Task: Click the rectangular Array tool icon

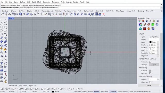Action: [x=49, y=14]
